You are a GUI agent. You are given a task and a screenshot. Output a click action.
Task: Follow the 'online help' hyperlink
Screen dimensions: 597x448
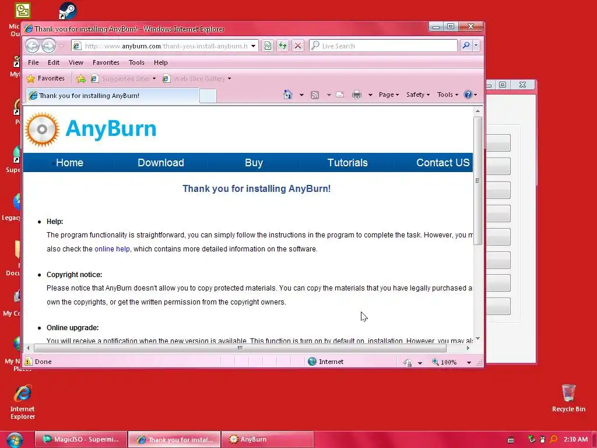pos(112,249)
